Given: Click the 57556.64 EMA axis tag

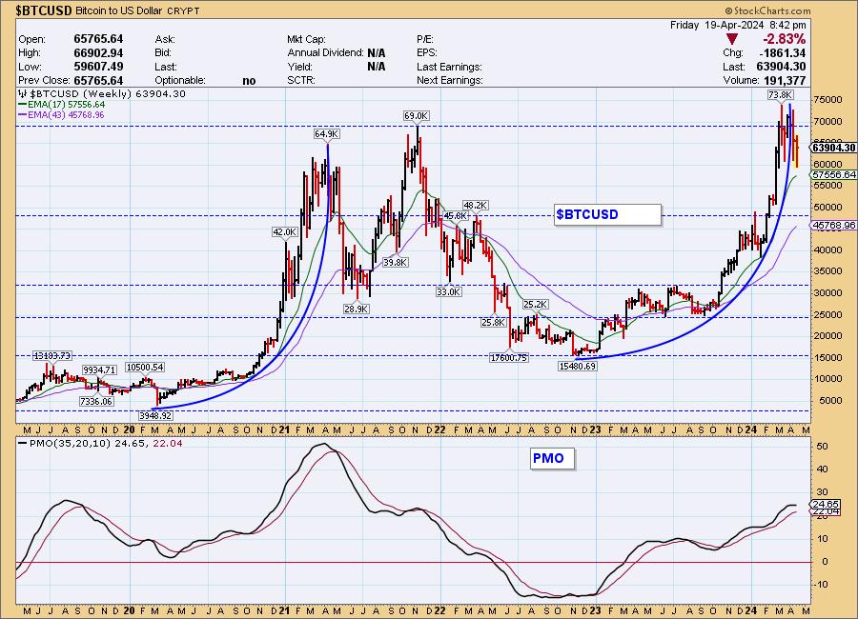Looking at the screenshot, I should pyautogui.click(x=834, y=175).
